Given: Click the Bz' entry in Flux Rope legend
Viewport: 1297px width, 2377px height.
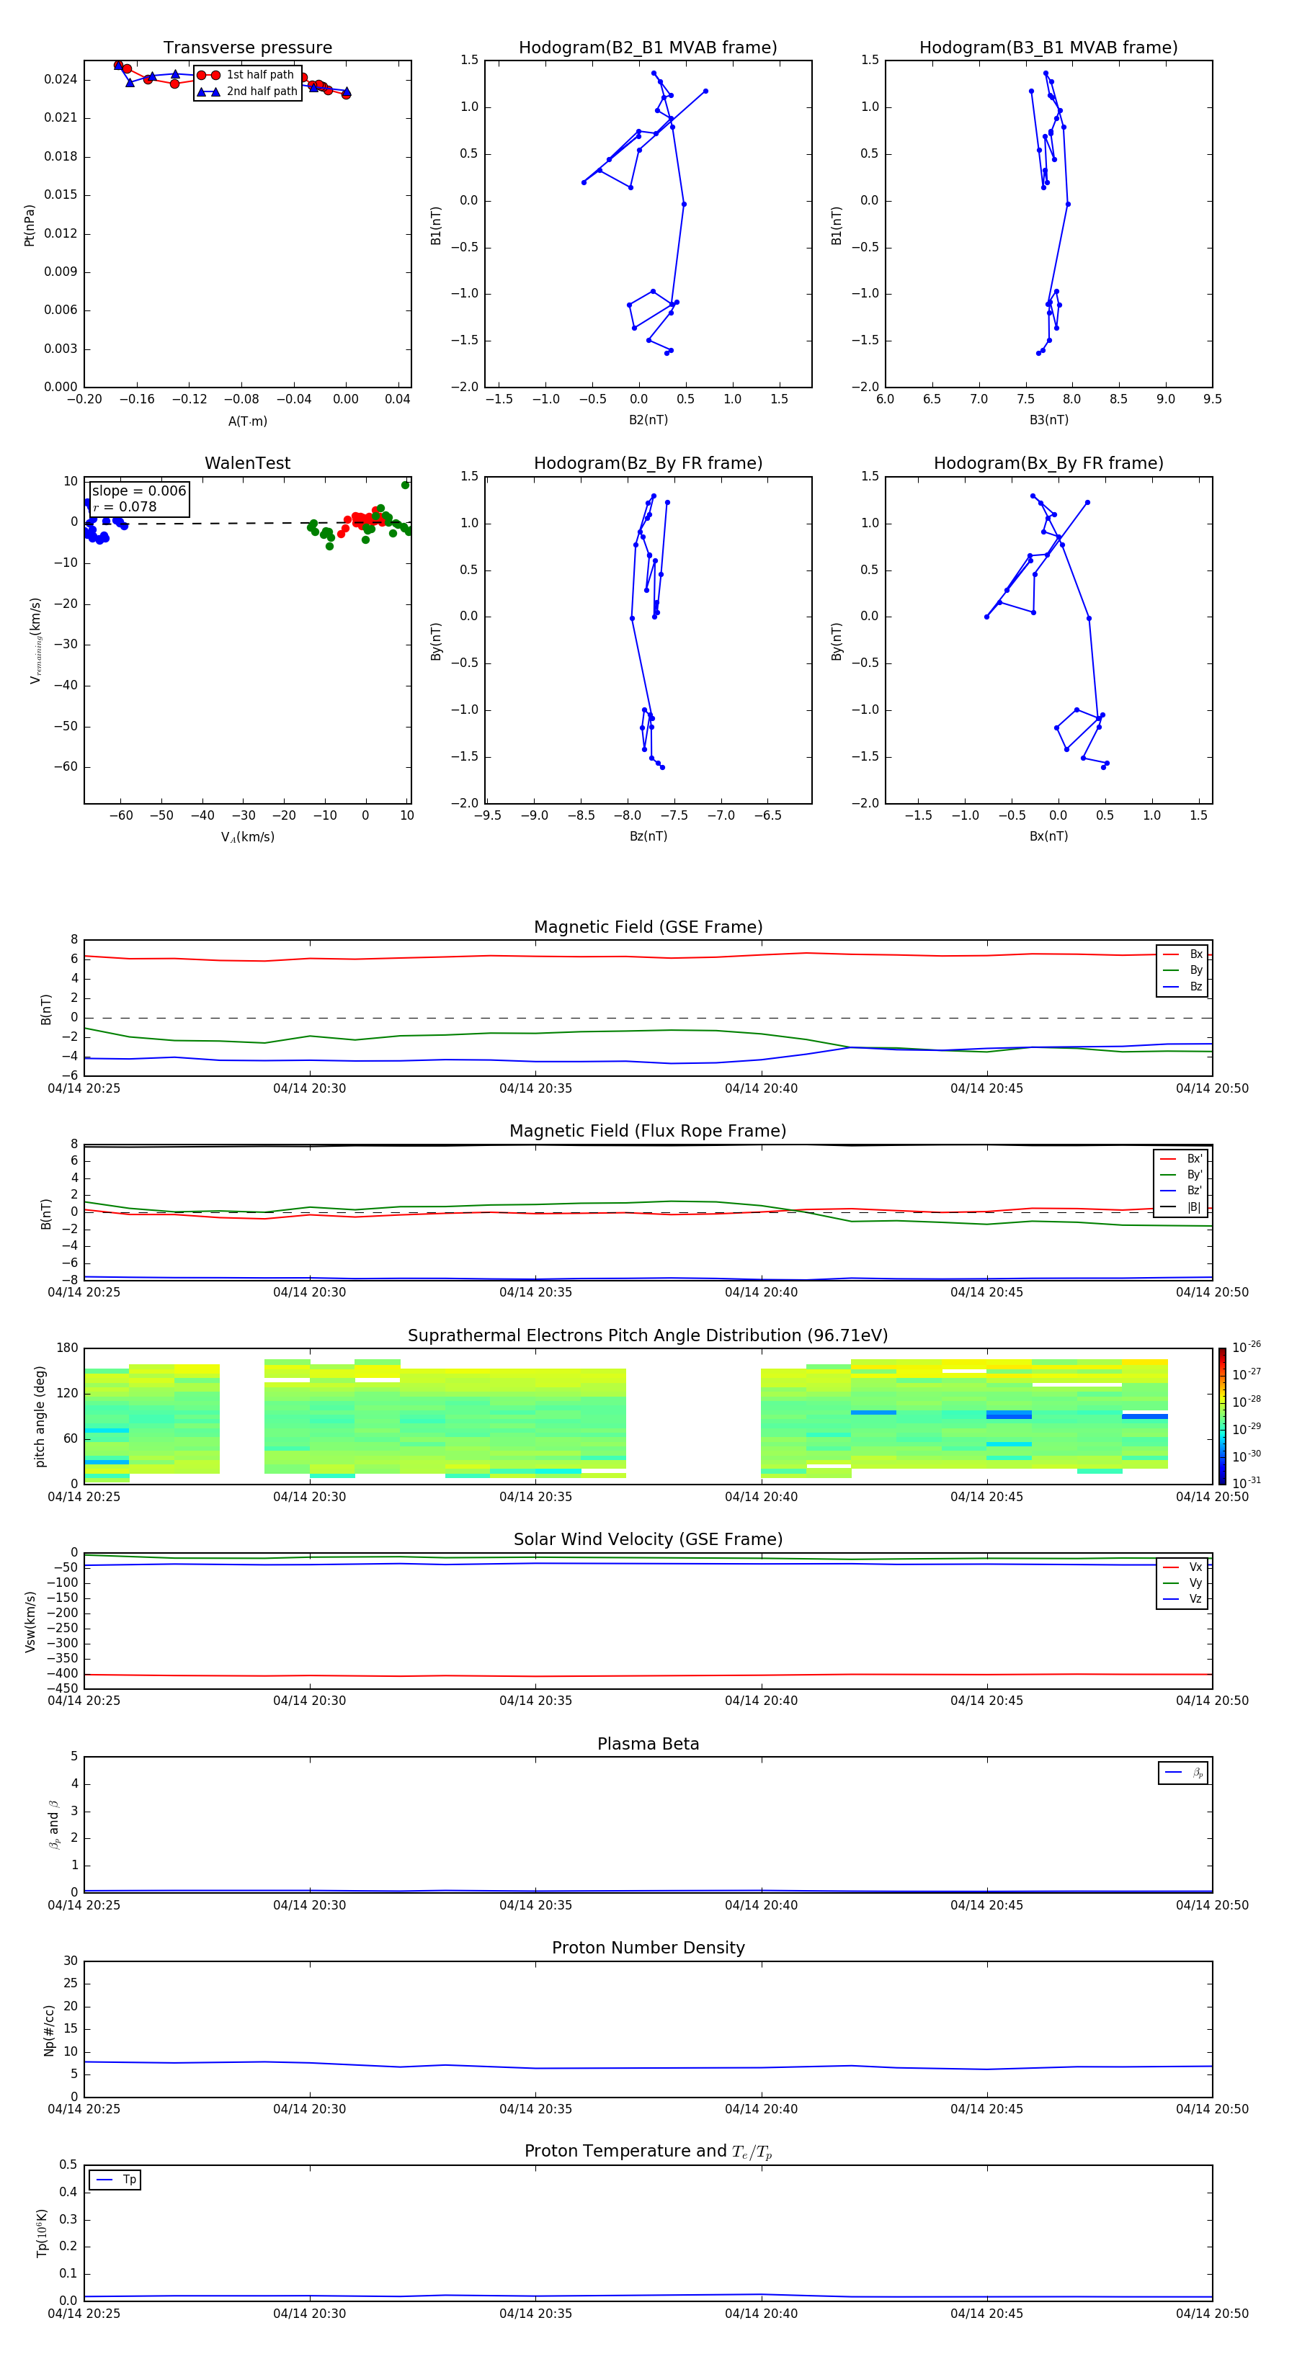Looking at the screenshot, I should pos(1181,1191).
